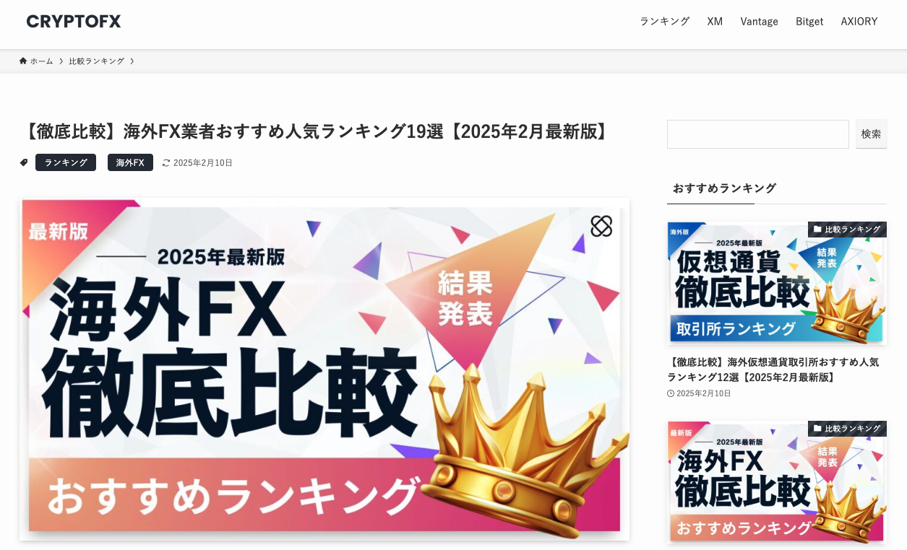Click the CRYPTOFX site logo
Image resolution: width=907 pixels, height=550 pixels.
pyautogui.click(x=74, y=22)
